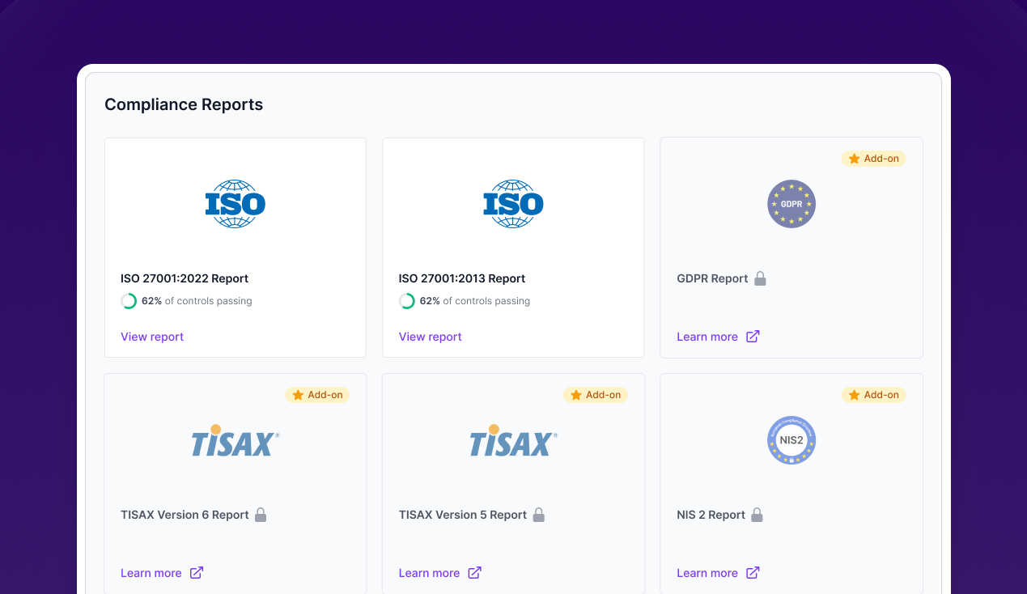Follow Learn more on the NIS 2 Report card
Screen dimensions: 1027x594
pyautogui.click(x=707, y=573)
